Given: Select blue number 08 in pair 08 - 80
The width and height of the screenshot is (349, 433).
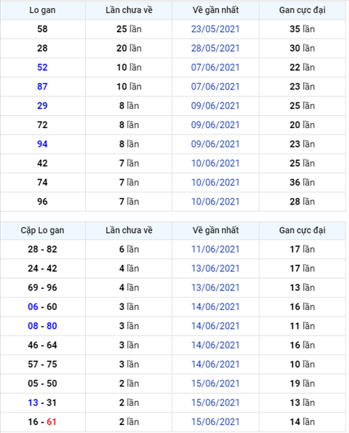Looking at the screenshot, I should [33, 326].
